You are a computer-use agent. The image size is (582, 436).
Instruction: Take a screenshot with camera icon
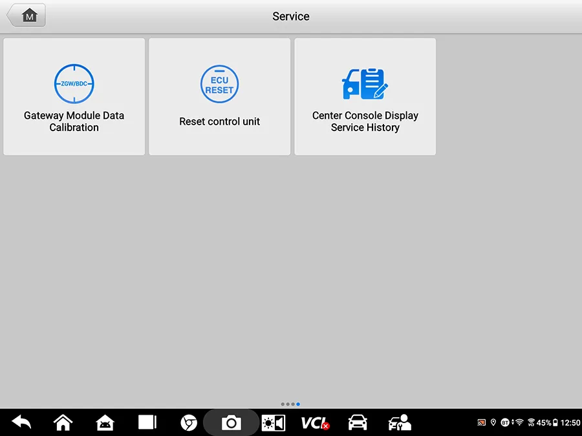pos(232,422)
